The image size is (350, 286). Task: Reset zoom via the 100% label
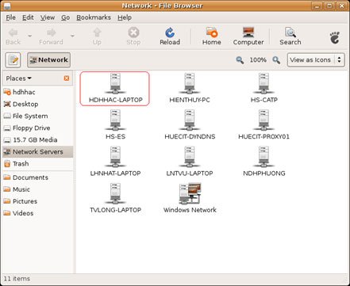[258, 60]
